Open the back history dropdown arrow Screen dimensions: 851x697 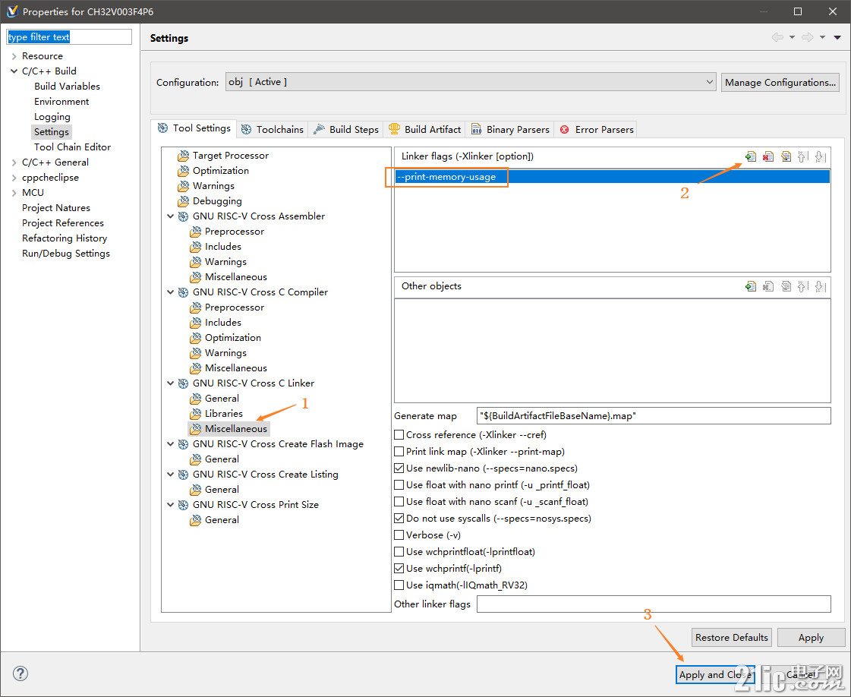(792, 37)
